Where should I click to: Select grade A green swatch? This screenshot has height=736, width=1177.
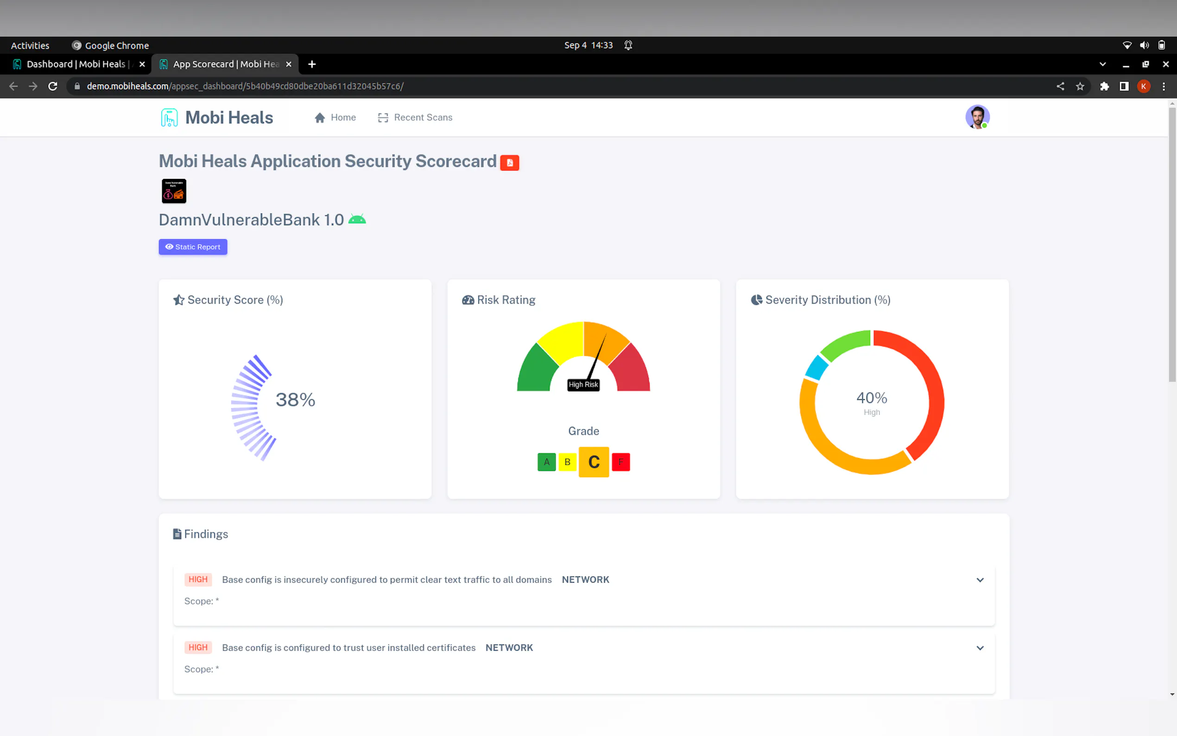tap(546, 462)
